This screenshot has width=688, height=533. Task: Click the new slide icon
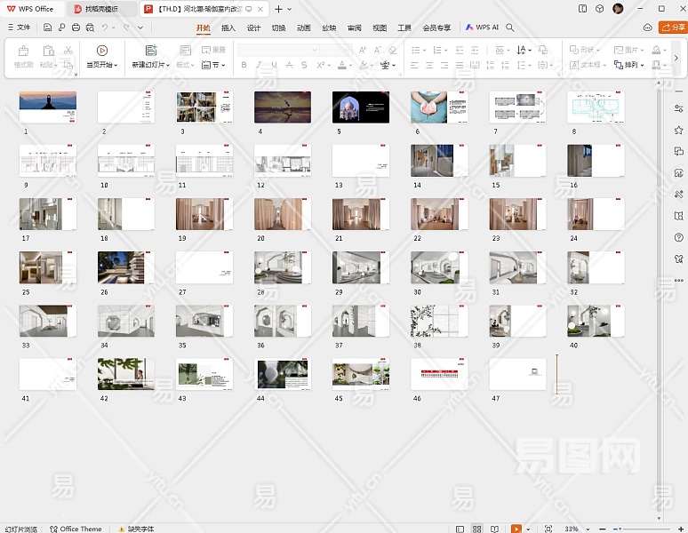point(150,51)
